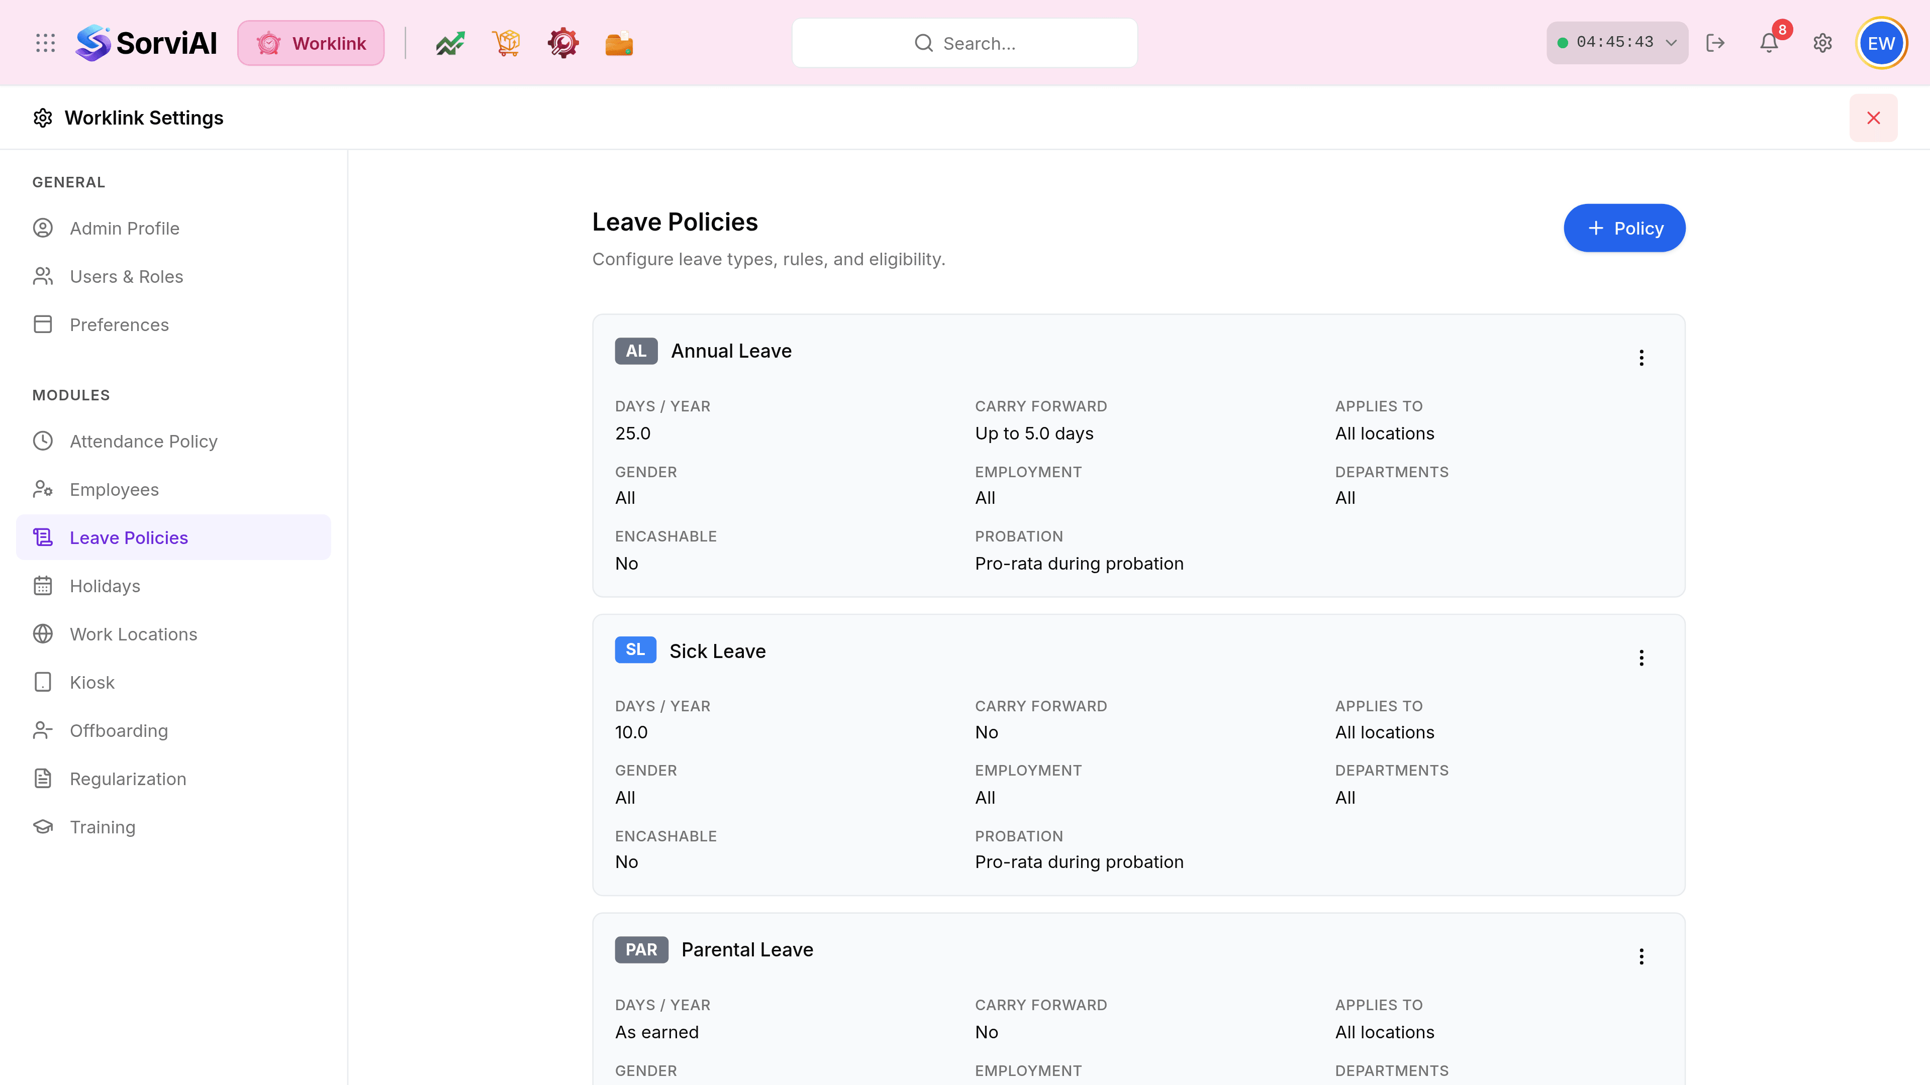This screenshot has width=1930, height=1085.
Task: Open the red gear wrench module icon
Action: pos(563,43)
